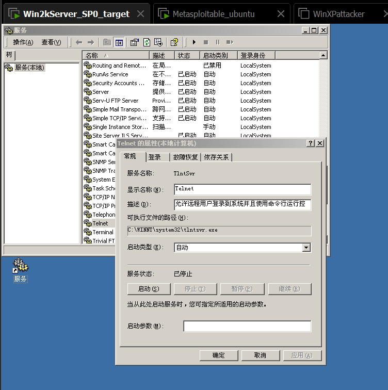This screenshot has width=388, height=390.
Task: Click the Pause service toolbar icon
Action: [218, 42]
